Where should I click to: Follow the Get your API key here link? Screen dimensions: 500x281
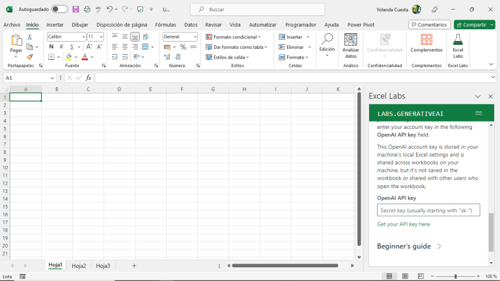coord(404,224)
